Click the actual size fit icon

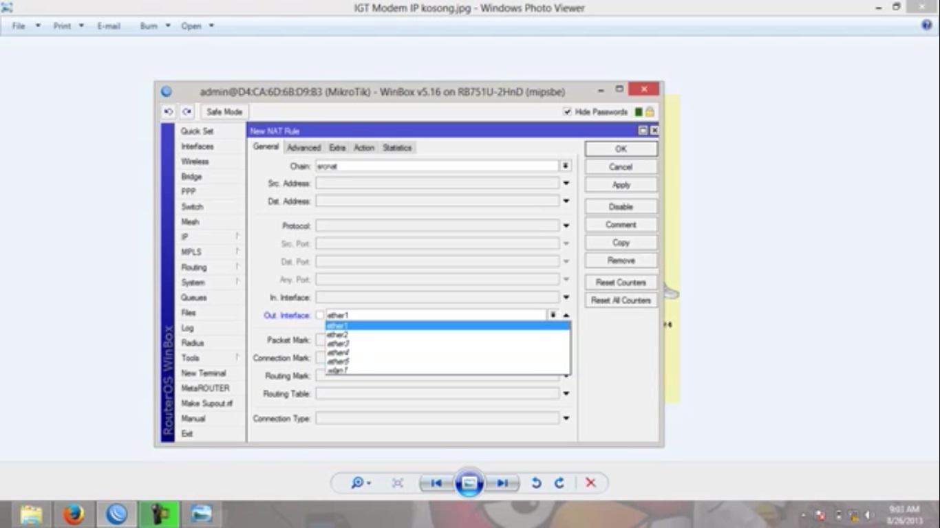coord(397,483)
